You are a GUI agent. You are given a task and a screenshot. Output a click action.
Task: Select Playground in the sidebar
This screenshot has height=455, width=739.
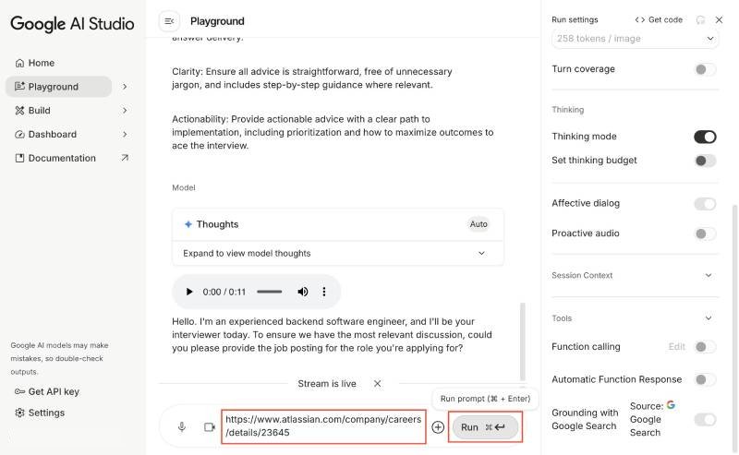tap(58, 87)
